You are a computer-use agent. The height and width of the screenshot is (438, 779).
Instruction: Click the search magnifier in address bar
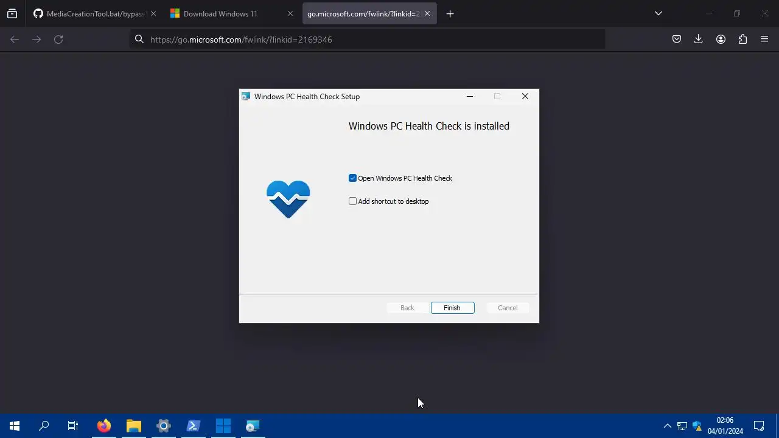pos(139,40)
